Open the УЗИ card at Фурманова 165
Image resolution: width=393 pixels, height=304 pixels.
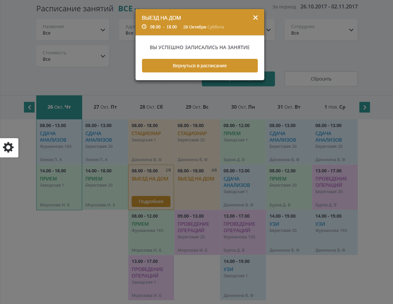click(x=335, y=232)
